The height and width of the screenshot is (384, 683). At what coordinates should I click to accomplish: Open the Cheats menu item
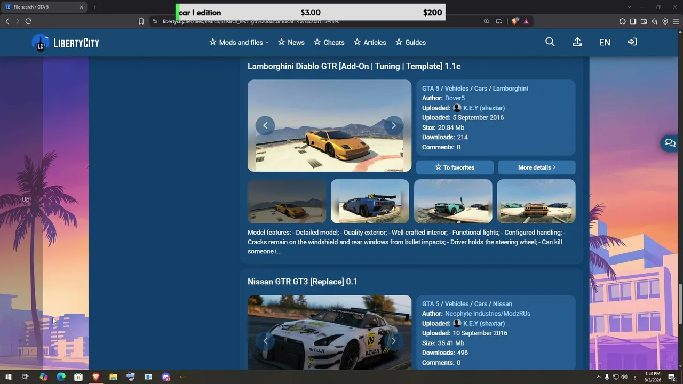[x=329, y=42]
